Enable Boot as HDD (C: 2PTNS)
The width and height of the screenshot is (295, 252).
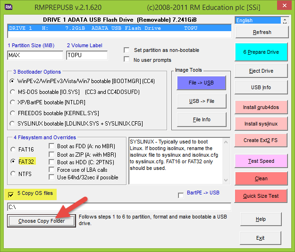click(x=51, y=162)
